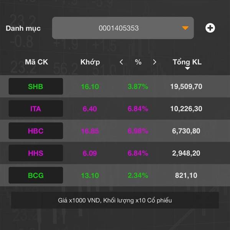Click the Giá x1000 VND unit note bar
The width and height of the screenshot is (230, 230).
(115, 200)
